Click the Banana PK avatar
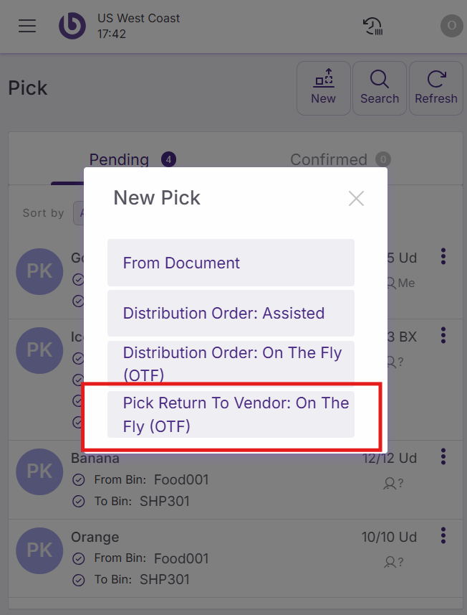 [x=39, y=469]
